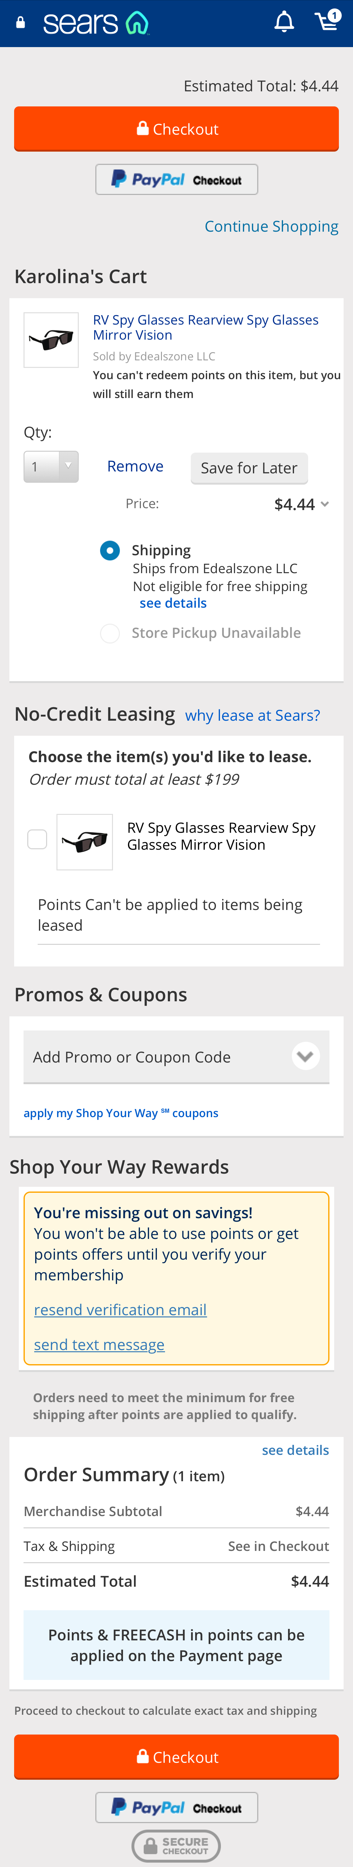353x1867 pixels.
Task: Click resend verification email link
Action: tap(120, 1310)
